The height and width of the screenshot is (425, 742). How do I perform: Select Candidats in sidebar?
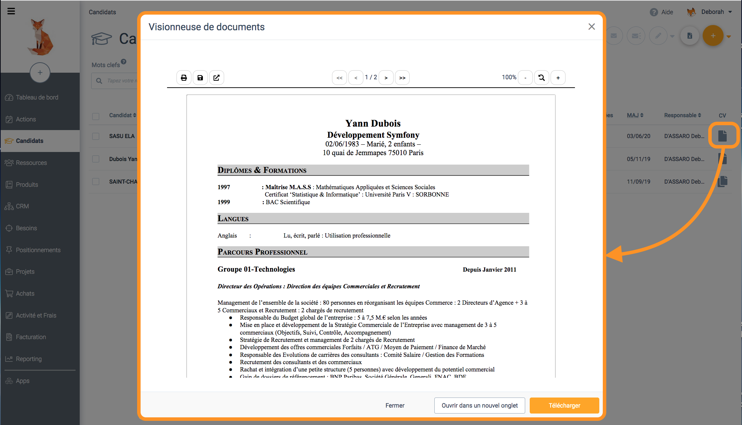point(40,141)
